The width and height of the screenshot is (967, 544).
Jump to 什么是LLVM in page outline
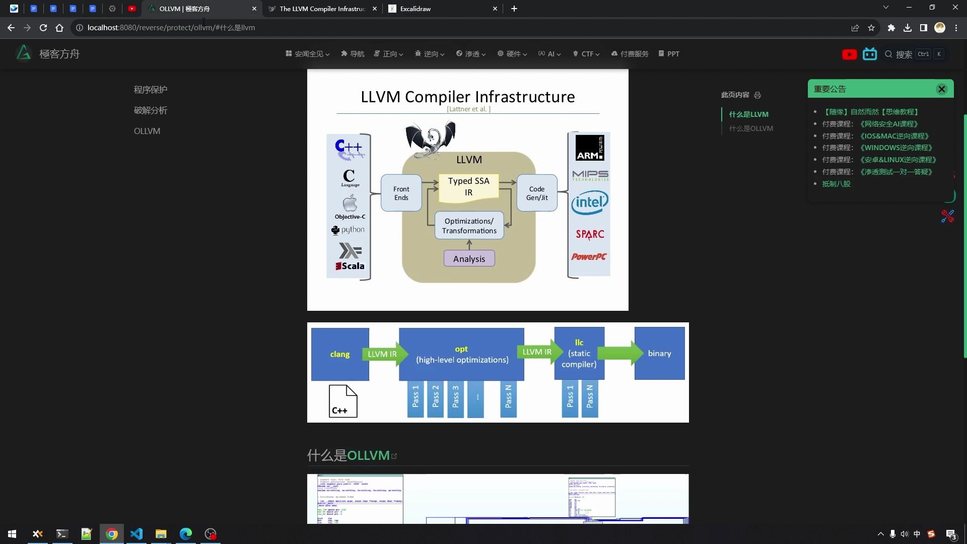pyautogui.click(x=749, y=114)
